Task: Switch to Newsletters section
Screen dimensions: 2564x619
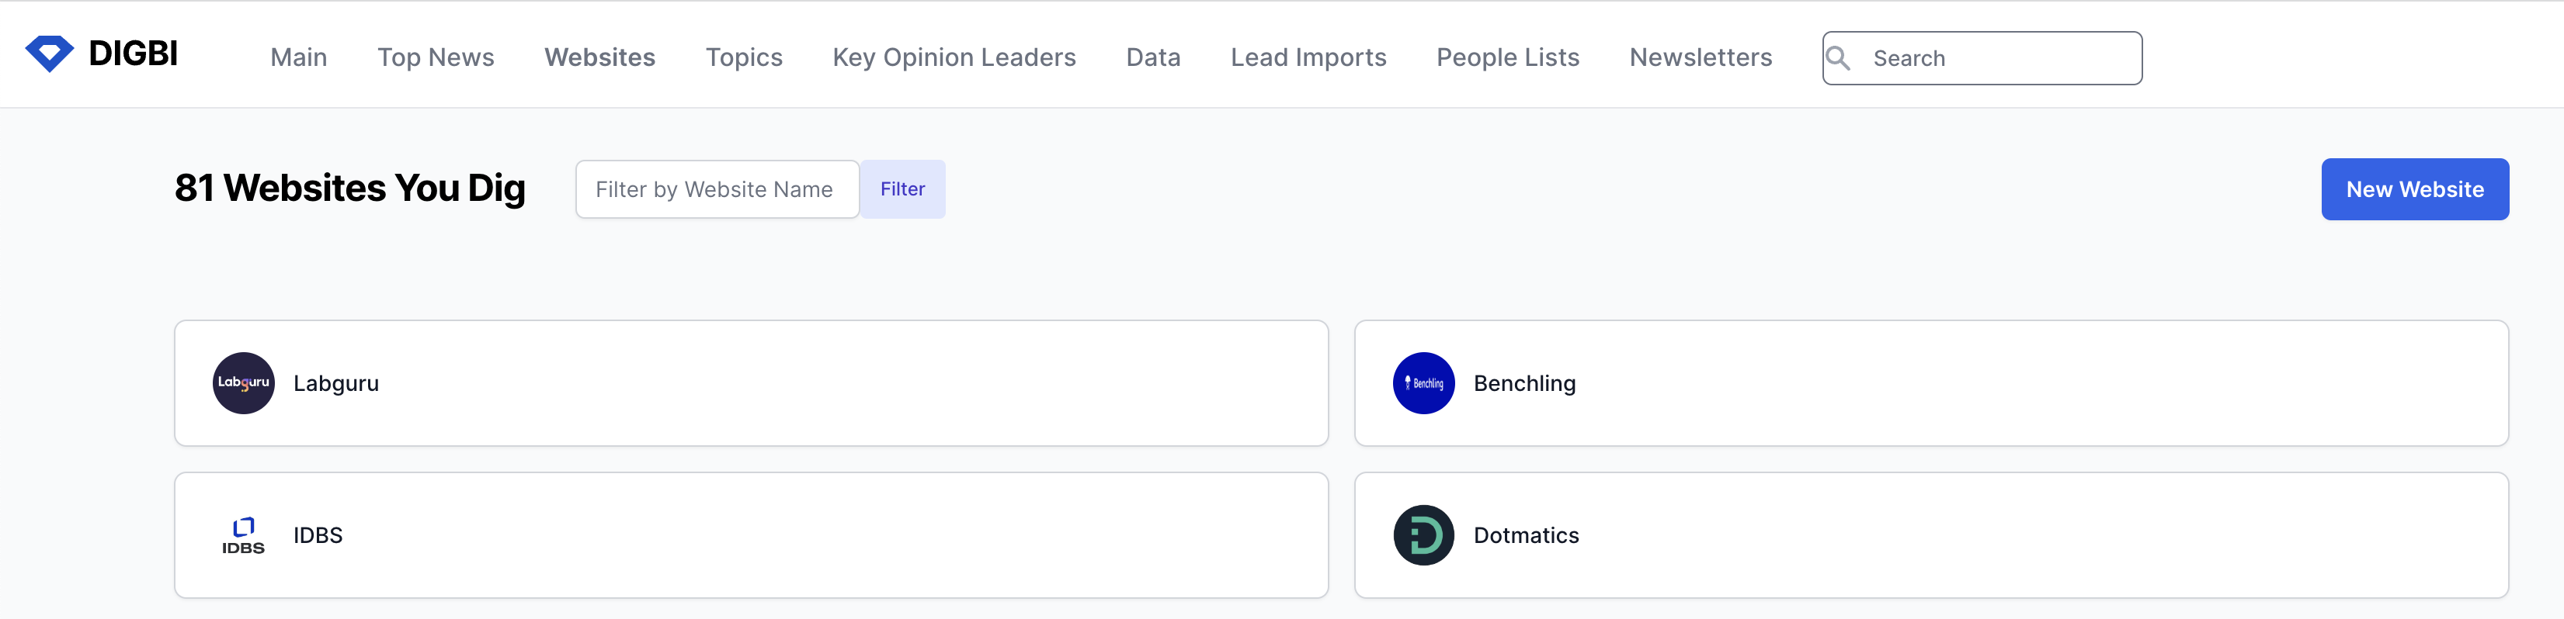Action: [x=1700, y=57]
